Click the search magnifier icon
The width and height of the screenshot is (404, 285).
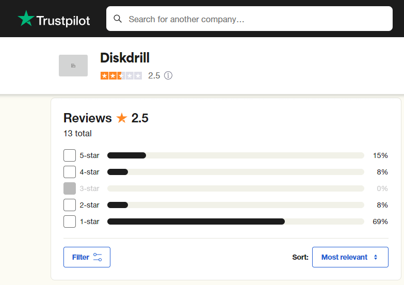tap(118, 19)
